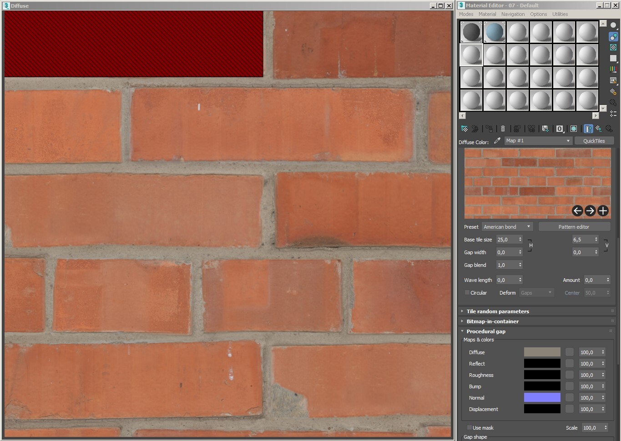Click the Put to Library save icon
621x441 pixels.
(545, 129)
